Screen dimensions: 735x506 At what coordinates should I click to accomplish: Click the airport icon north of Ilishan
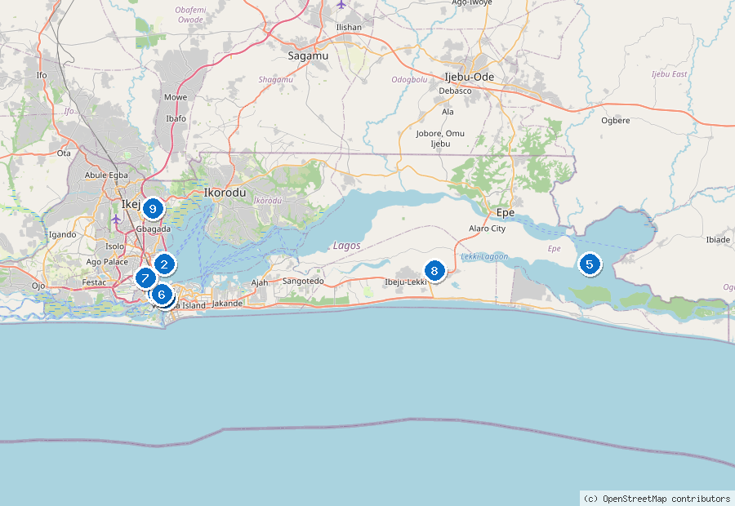click(341, 5)
